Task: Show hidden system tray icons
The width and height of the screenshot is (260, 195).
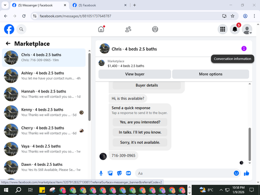Action: coord(221,190)
